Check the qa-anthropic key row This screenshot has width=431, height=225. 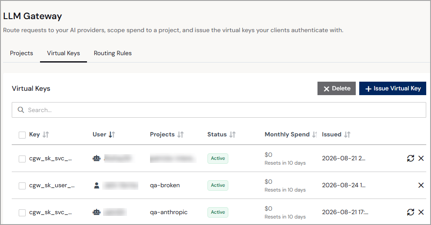coord(22,212)
